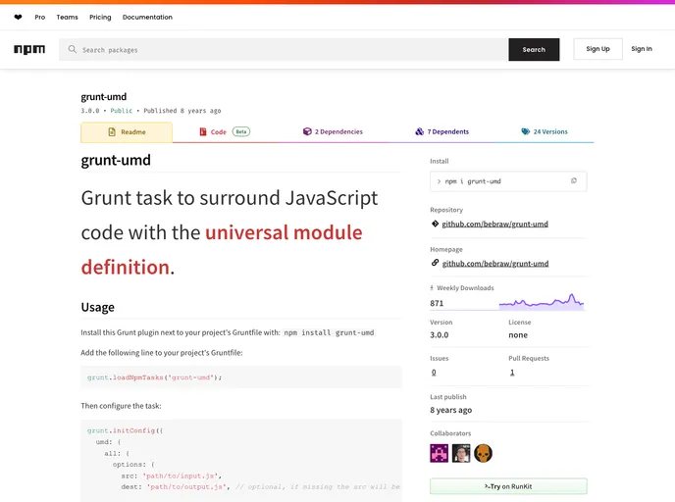Click the grunt.loadNpmTasks code block
This screenshot has width=675, height=502.
[x=241, y=377]
